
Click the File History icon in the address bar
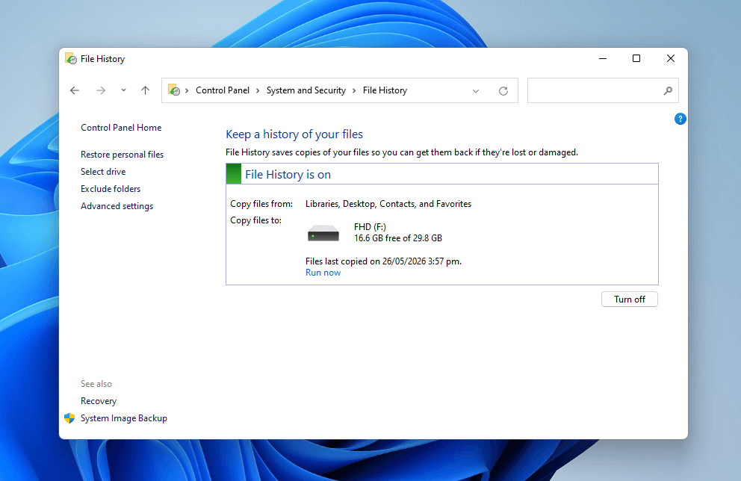pyautogui.click(x=174, y=90)
